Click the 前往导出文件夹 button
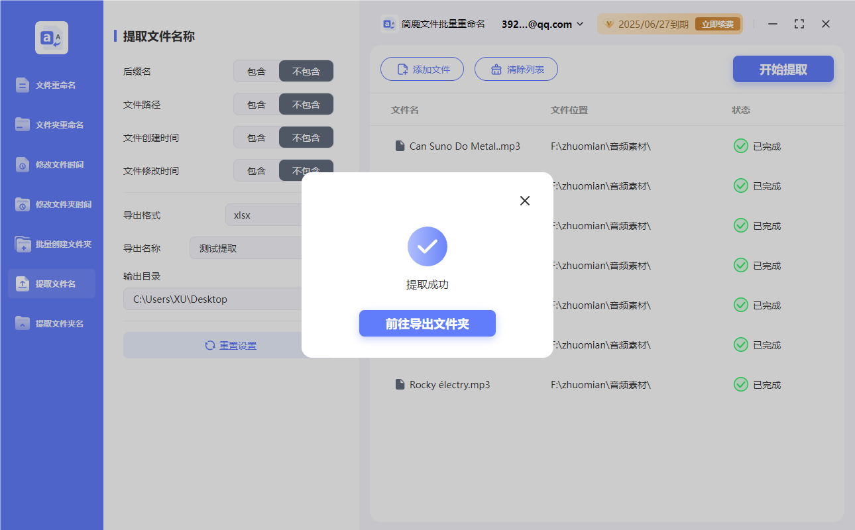The width and height of the screenshot is (855, 530). [427, 323]
